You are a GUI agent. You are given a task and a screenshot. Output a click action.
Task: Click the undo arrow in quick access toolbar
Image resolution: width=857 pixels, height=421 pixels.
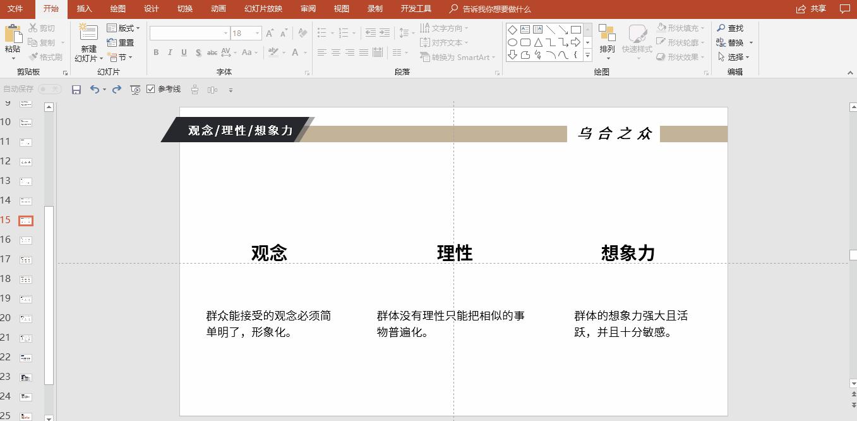[95, 89]
